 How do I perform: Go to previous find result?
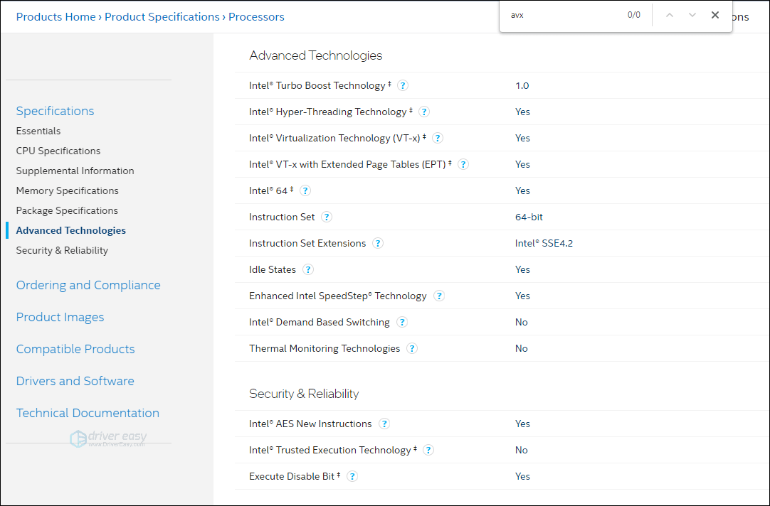click(x=670, y=15)
